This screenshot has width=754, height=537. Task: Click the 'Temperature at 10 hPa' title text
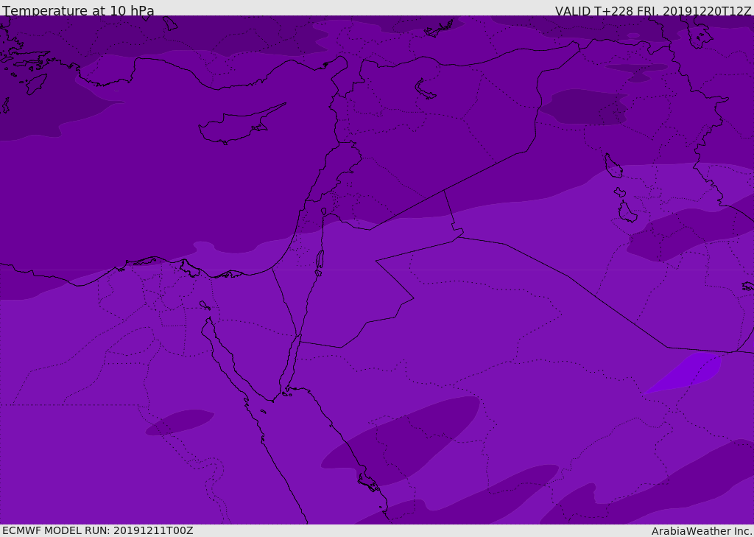click(x=78, y=10)
